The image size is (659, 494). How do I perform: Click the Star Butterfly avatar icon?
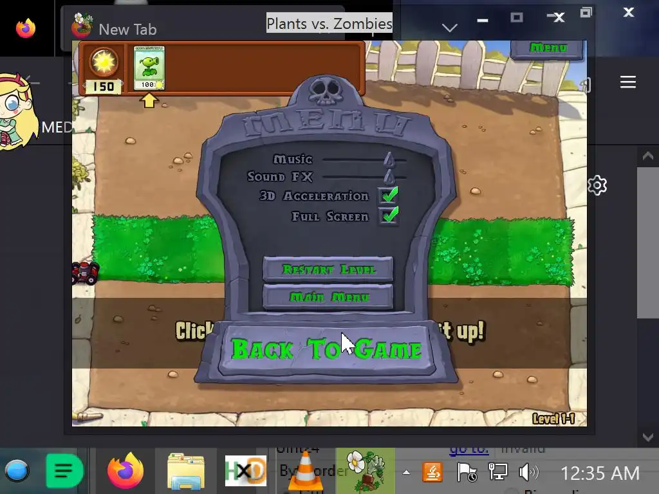click(x=17, y=111)
